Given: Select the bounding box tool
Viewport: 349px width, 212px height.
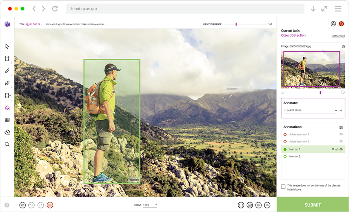Looking at the screenshot, I should coord(7,59).
